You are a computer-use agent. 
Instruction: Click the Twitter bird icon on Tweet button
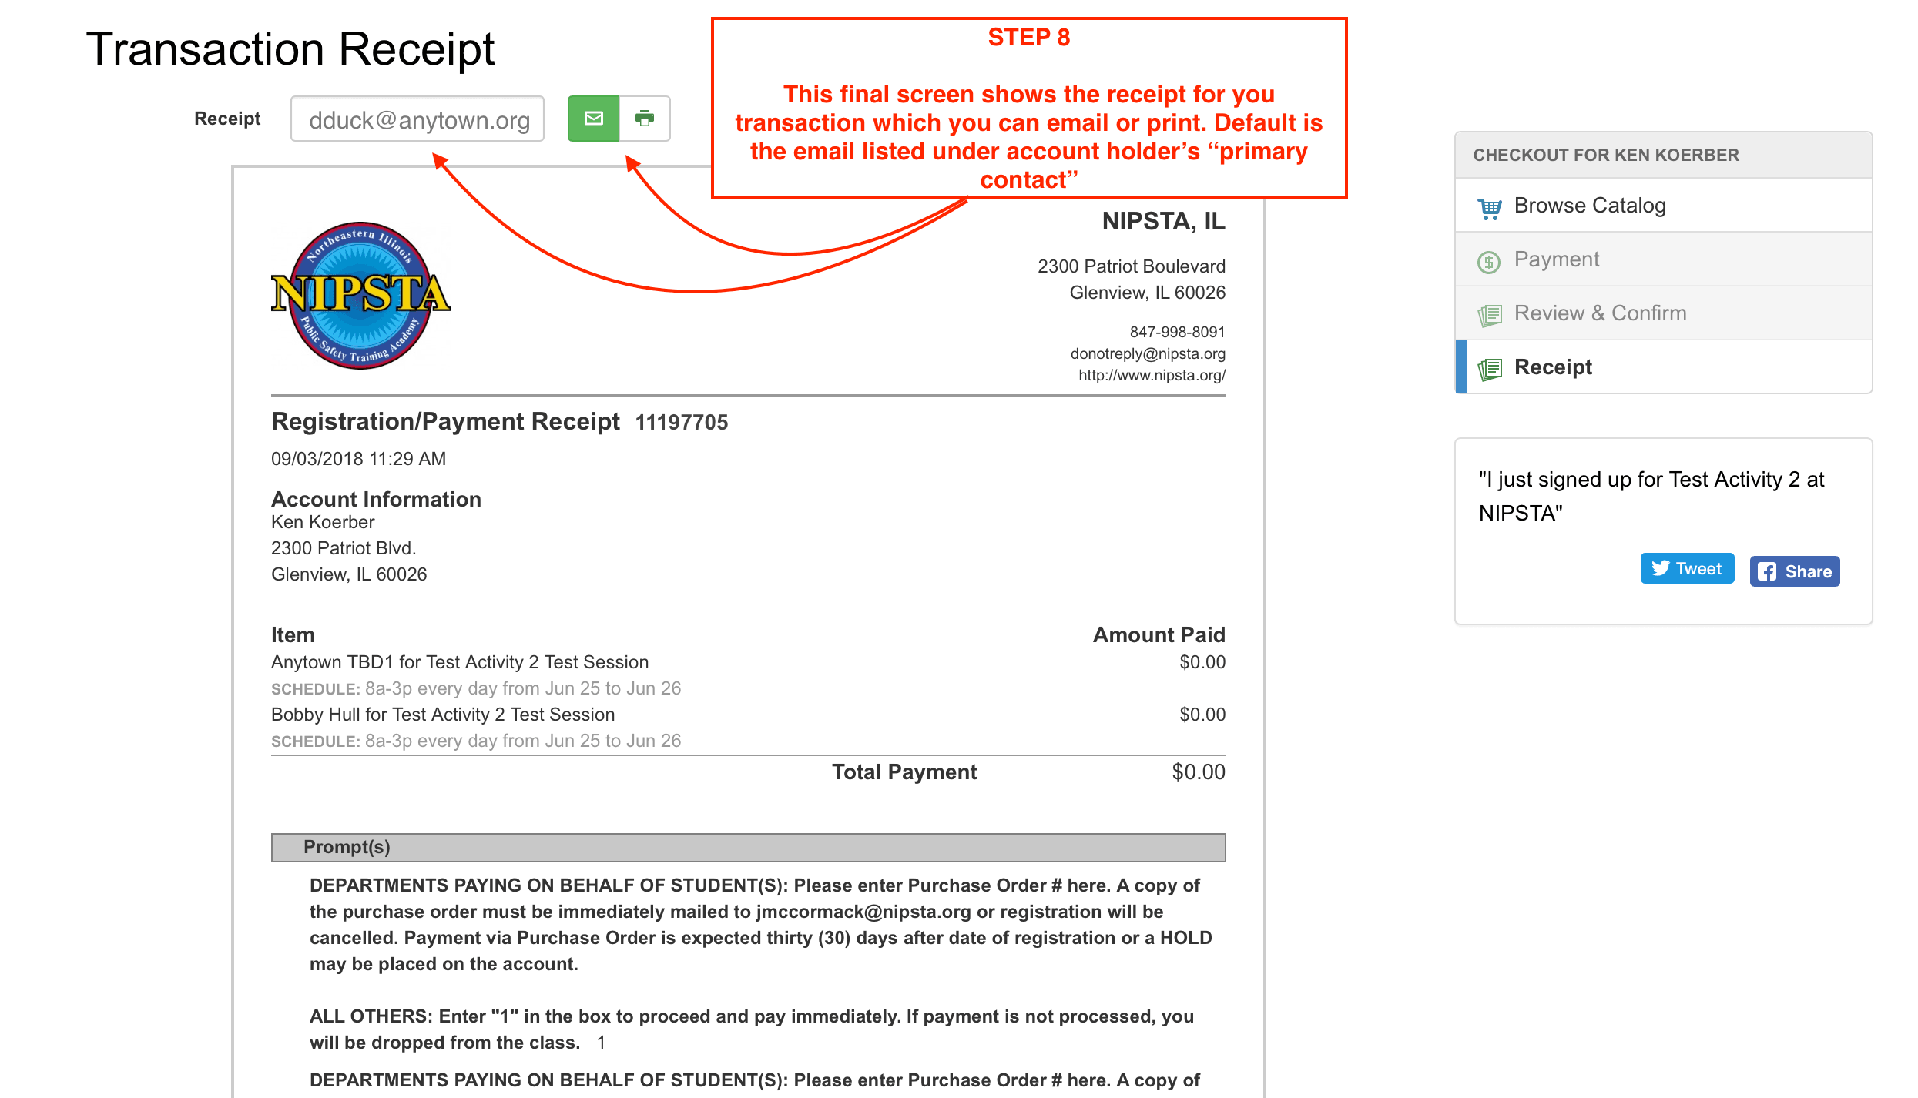1661,568
